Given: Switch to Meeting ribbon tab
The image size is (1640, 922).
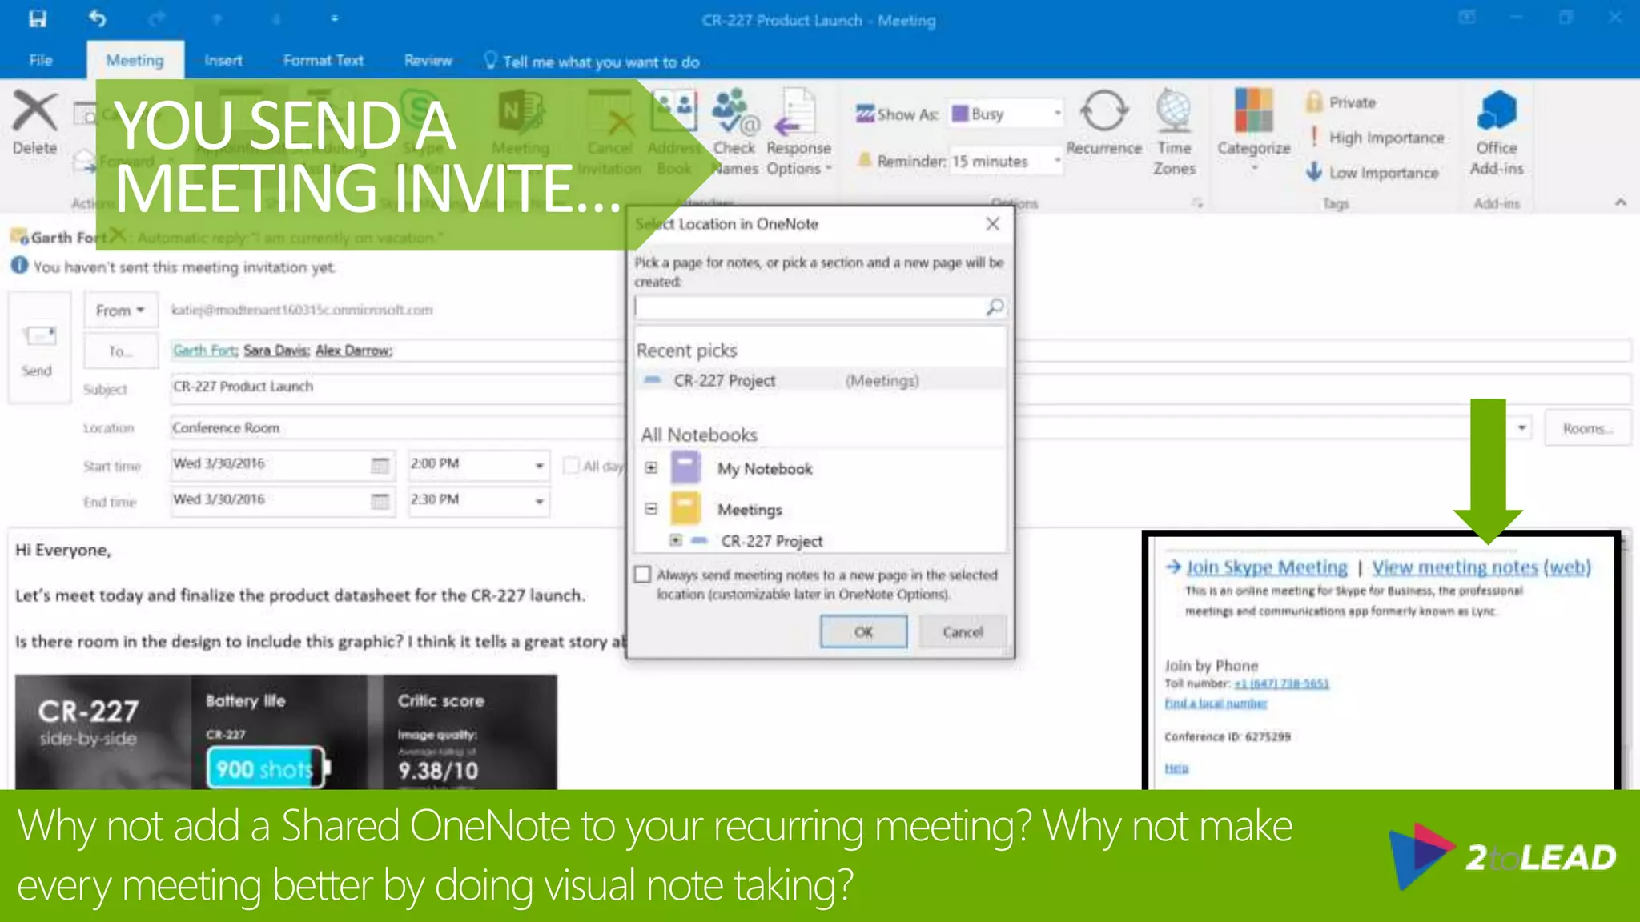Looking at the screenshot, I should [x=135, y=61].
